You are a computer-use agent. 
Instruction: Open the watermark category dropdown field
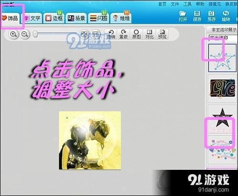click(223, 38)
